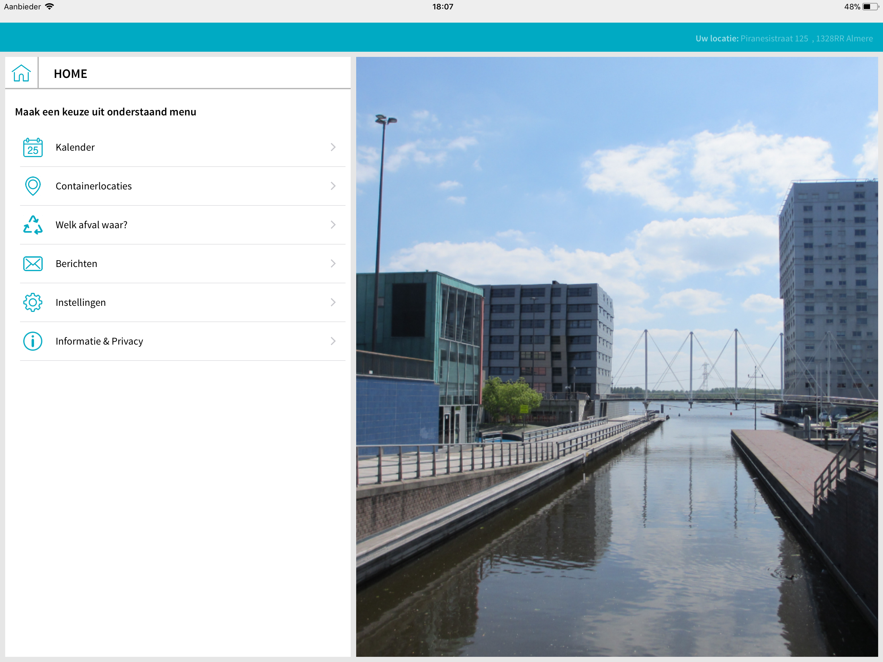Expand Kalender using its chevron arrow
The height and width of the screenshot is (662, 883).
click(333, 147)
